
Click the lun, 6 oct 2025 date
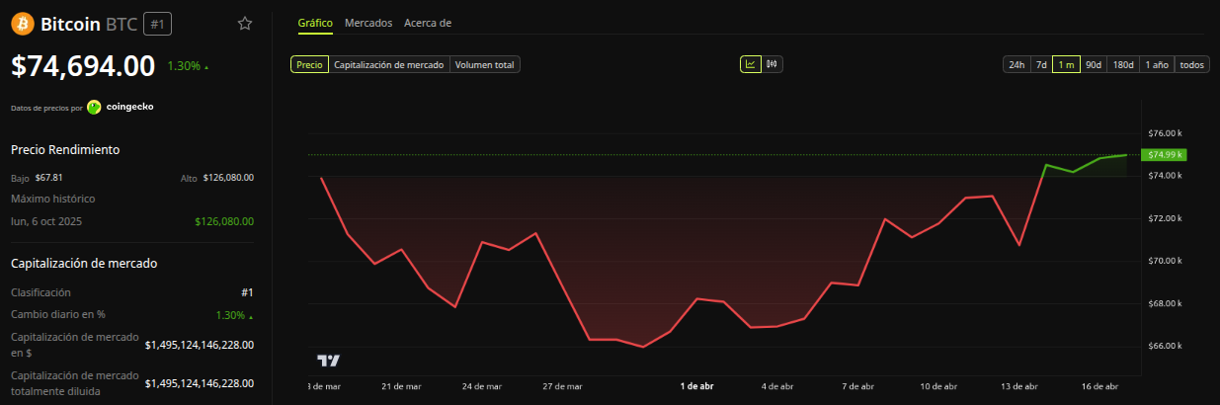(x=46, y=221)
